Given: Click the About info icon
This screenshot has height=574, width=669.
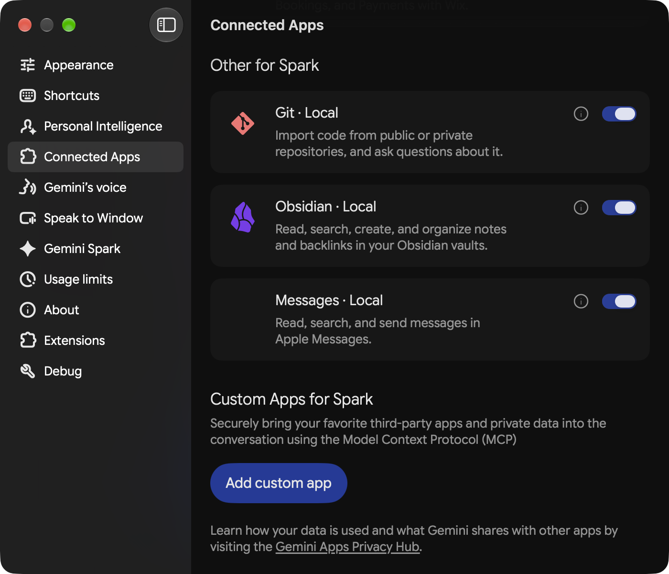Looking at the screenshot, I should point(28,310).
